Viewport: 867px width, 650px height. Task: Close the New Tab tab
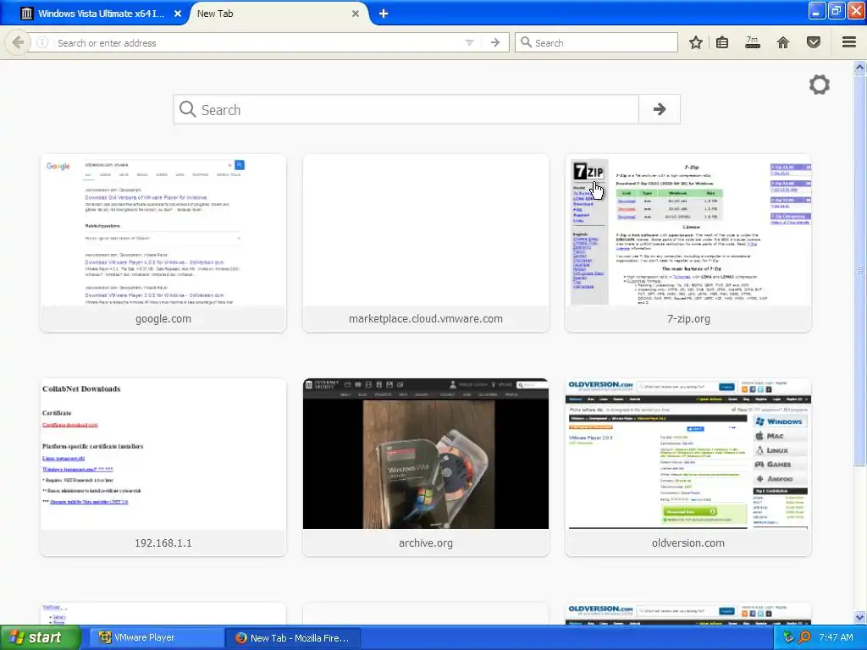pyautogui.click(x=356, y=14)
